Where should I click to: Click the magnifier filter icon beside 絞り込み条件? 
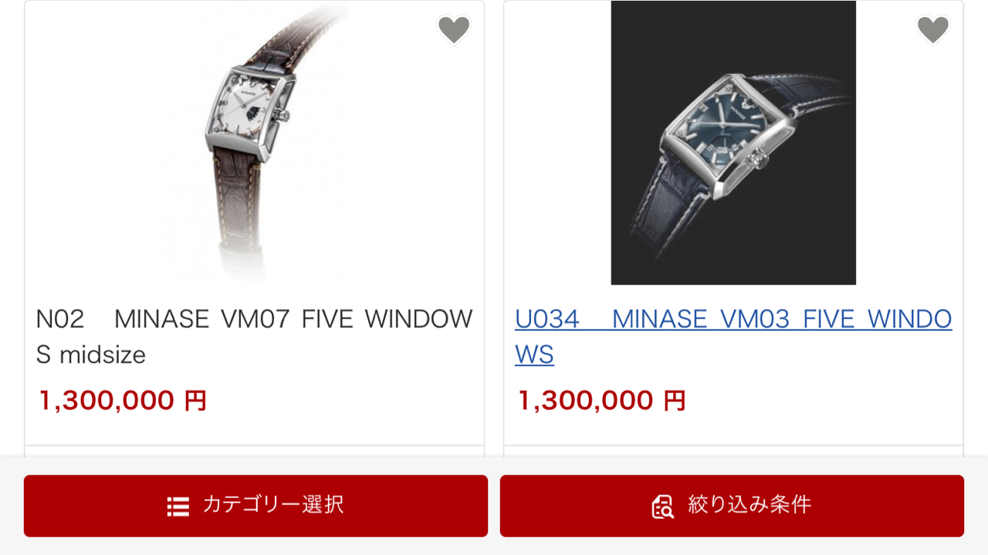pyautogui.click(x=663, y=506)
